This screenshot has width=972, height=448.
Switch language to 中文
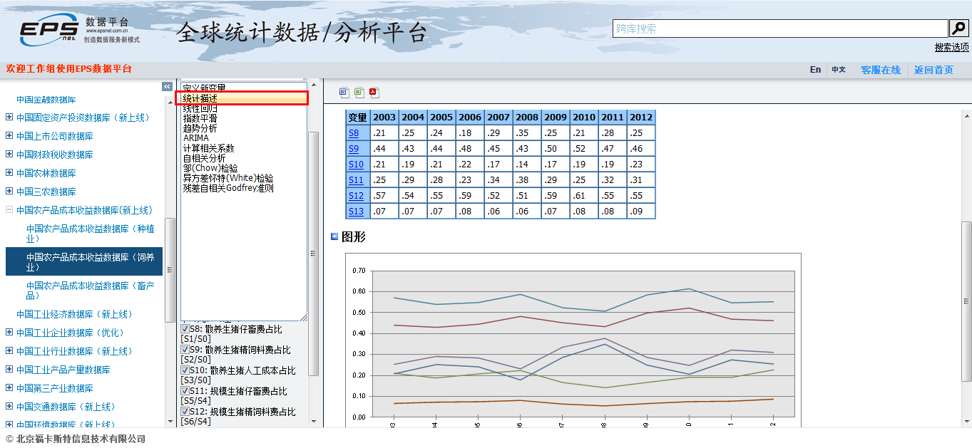click(x=839, y=70)
